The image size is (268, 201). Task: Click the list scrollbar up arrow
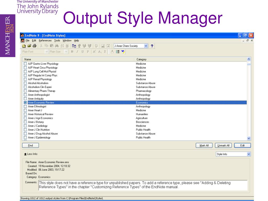pyautogui.click(x=249, y=59)
